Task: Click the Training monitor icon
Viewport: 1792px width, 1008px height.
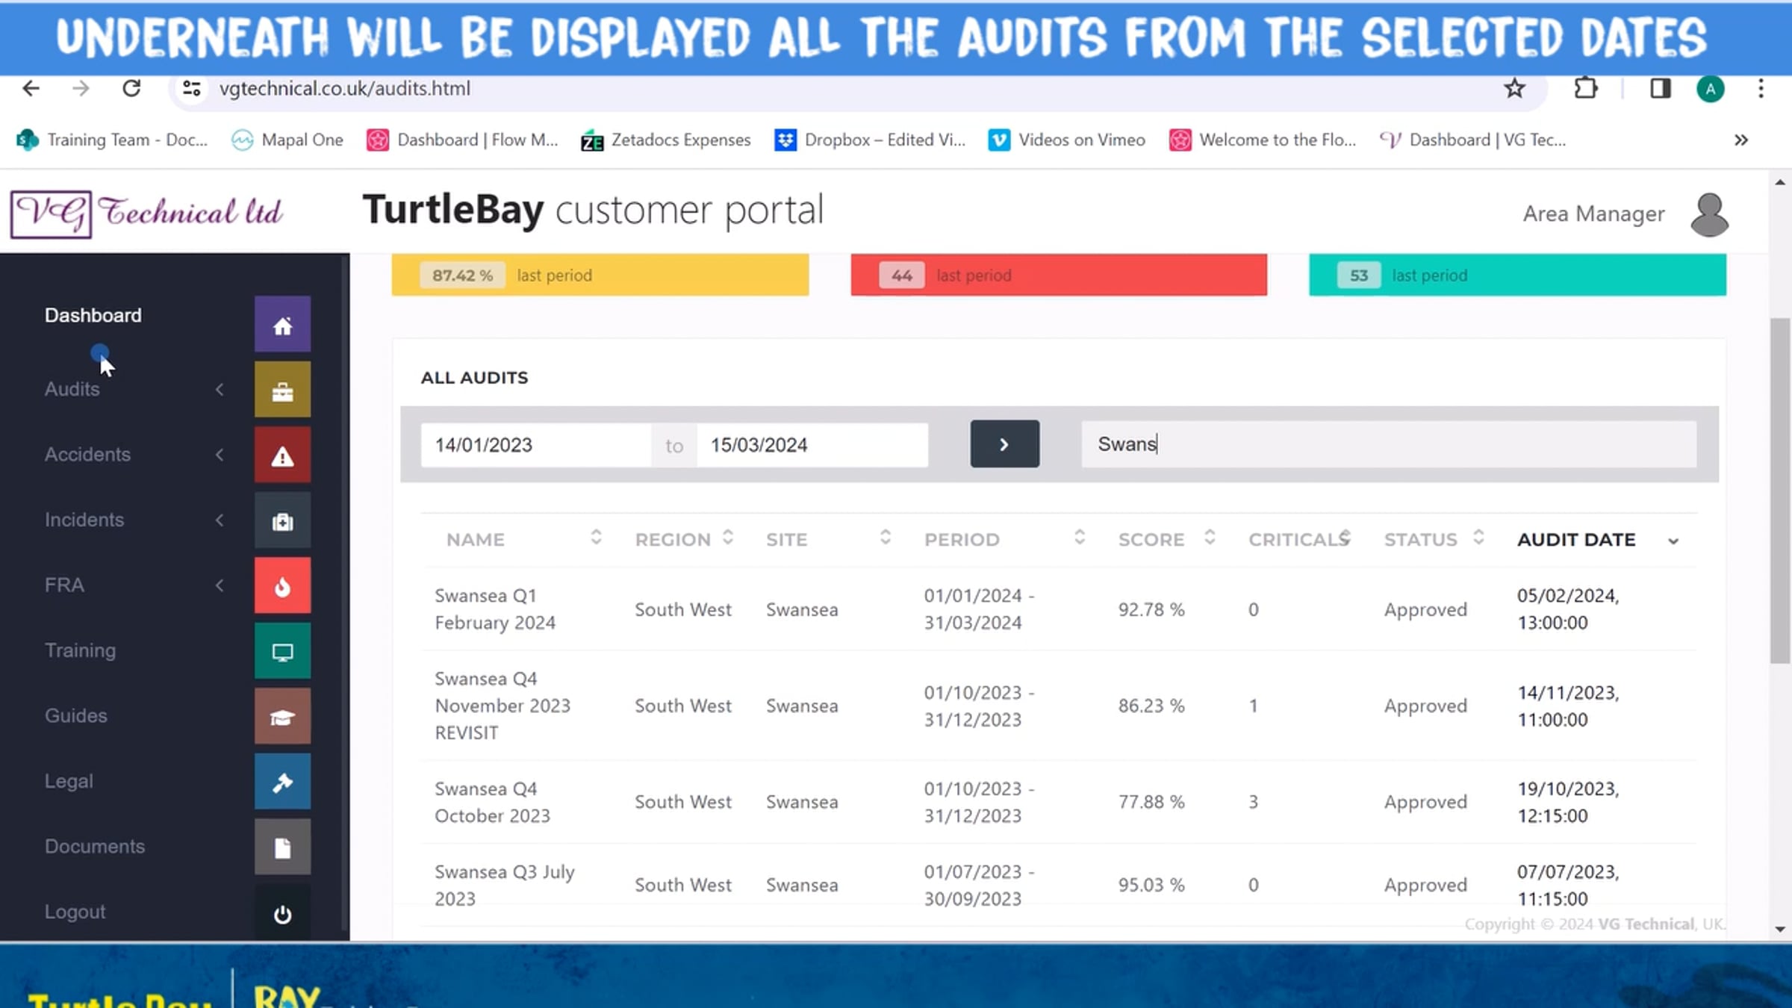Action: click(282, 651)
